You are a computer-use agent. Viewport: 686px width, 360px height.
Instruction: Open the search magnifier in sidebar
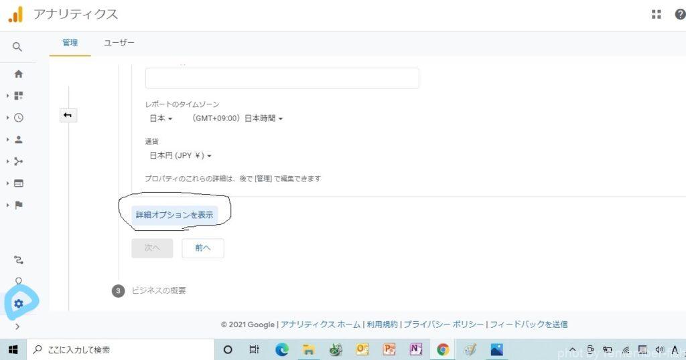coord(18,47)
